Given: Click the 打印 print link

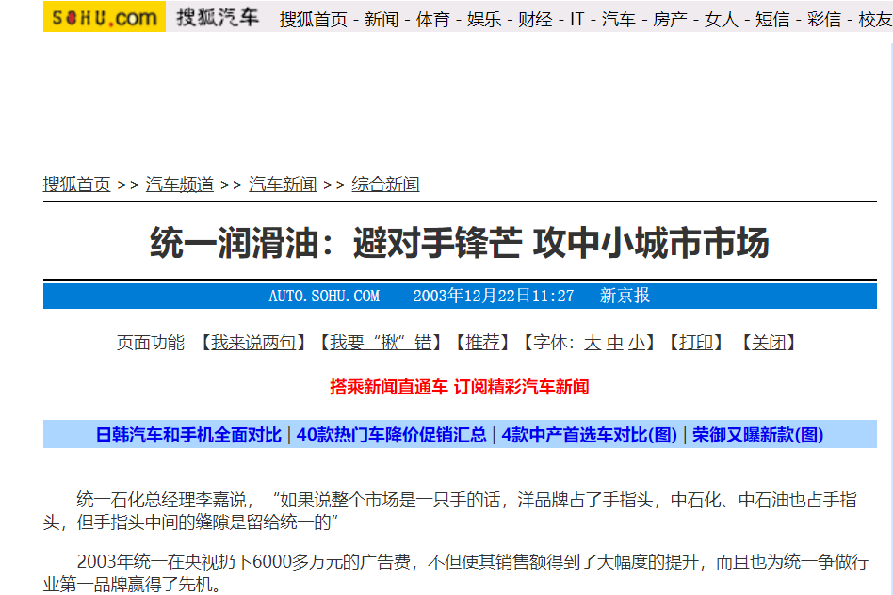Looking at the screenshot, I should (x=695, y=343).
